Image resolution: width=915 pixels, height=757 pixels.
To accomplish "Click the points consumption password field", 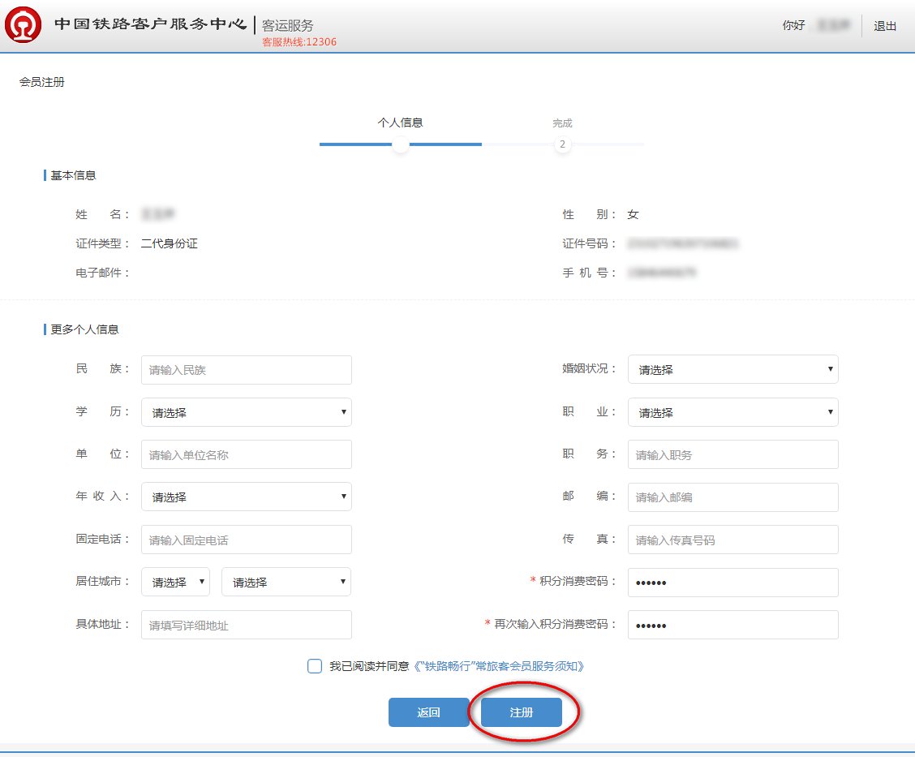I will click(x=732, y=582).
